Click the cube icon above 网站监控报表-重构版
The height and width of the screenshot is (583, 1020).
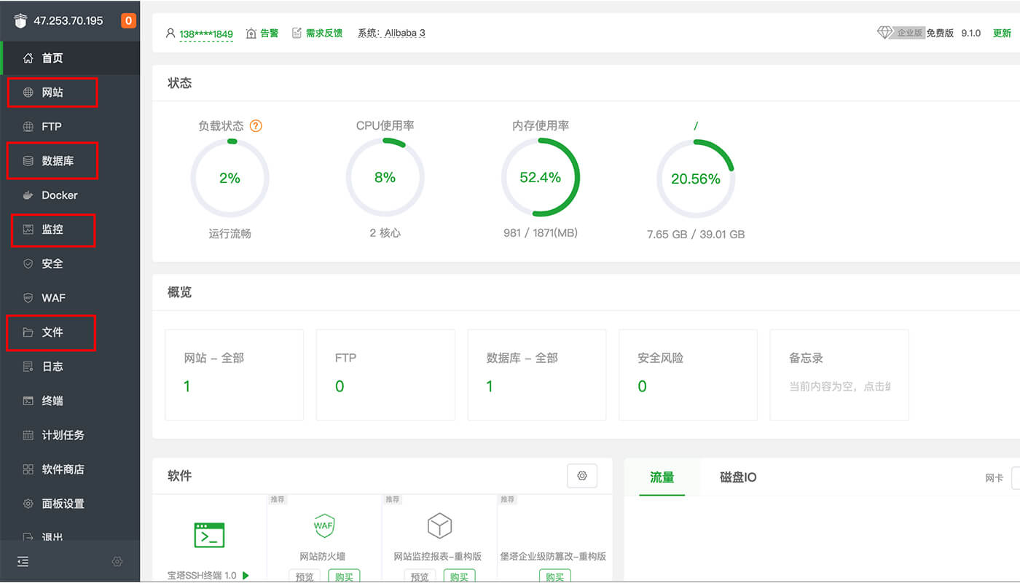click(x=439, y=525)
